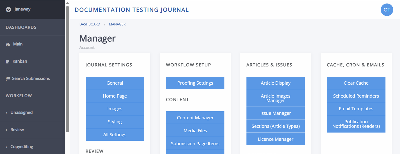Screen dimensions: 400x154
Task: Open the Kanban menu item
Action: pos(33,61)
